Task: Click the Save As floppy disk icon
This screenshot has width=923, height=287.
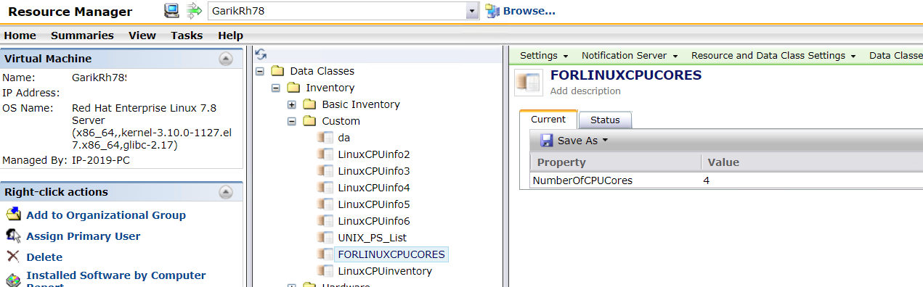Action: (x=546, y=140)
